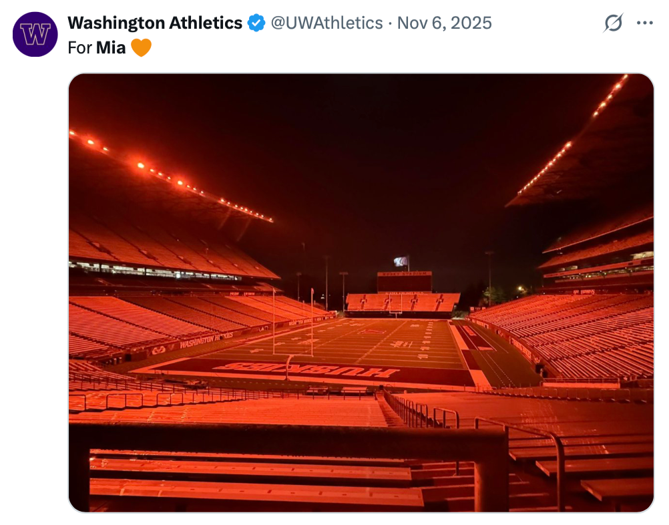Open the three-dot more options menu

[x=644, y=23]
